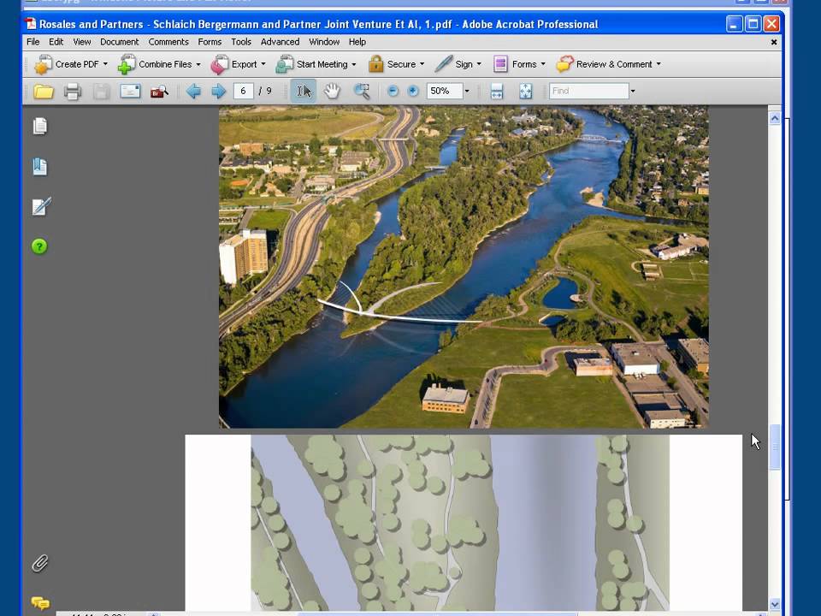821x616 pixels.
Task: Open the Attachments panel via the paperclip icon
Action: pyautogui.click(x=40, y=564)
